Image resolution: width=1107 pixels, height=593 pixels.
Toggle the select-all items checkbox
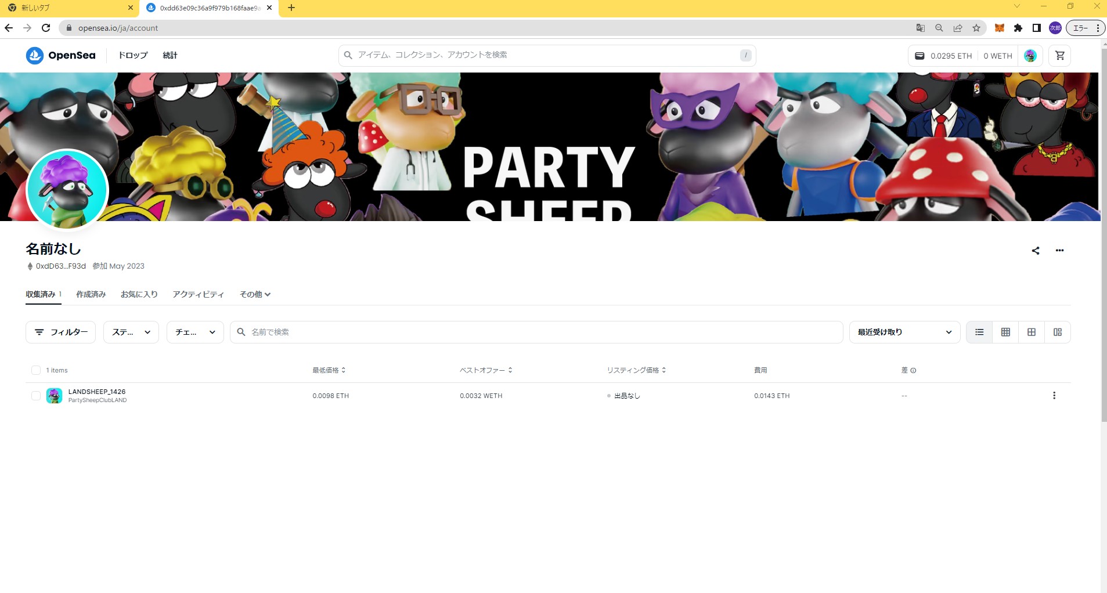(36, 370)
